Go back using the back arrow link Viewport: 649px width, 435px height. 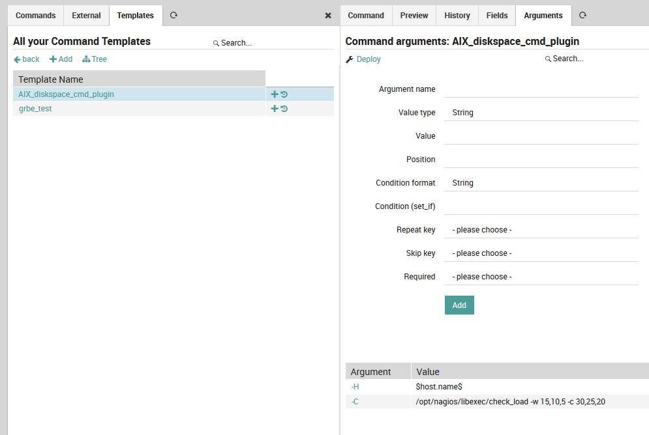(x=27, y=59)
